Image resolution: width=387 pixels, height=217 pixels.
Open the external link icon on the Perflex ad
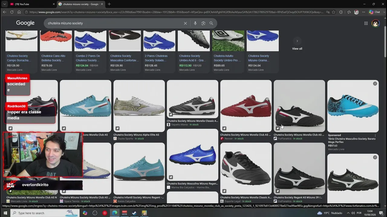(x=375, y=83)
